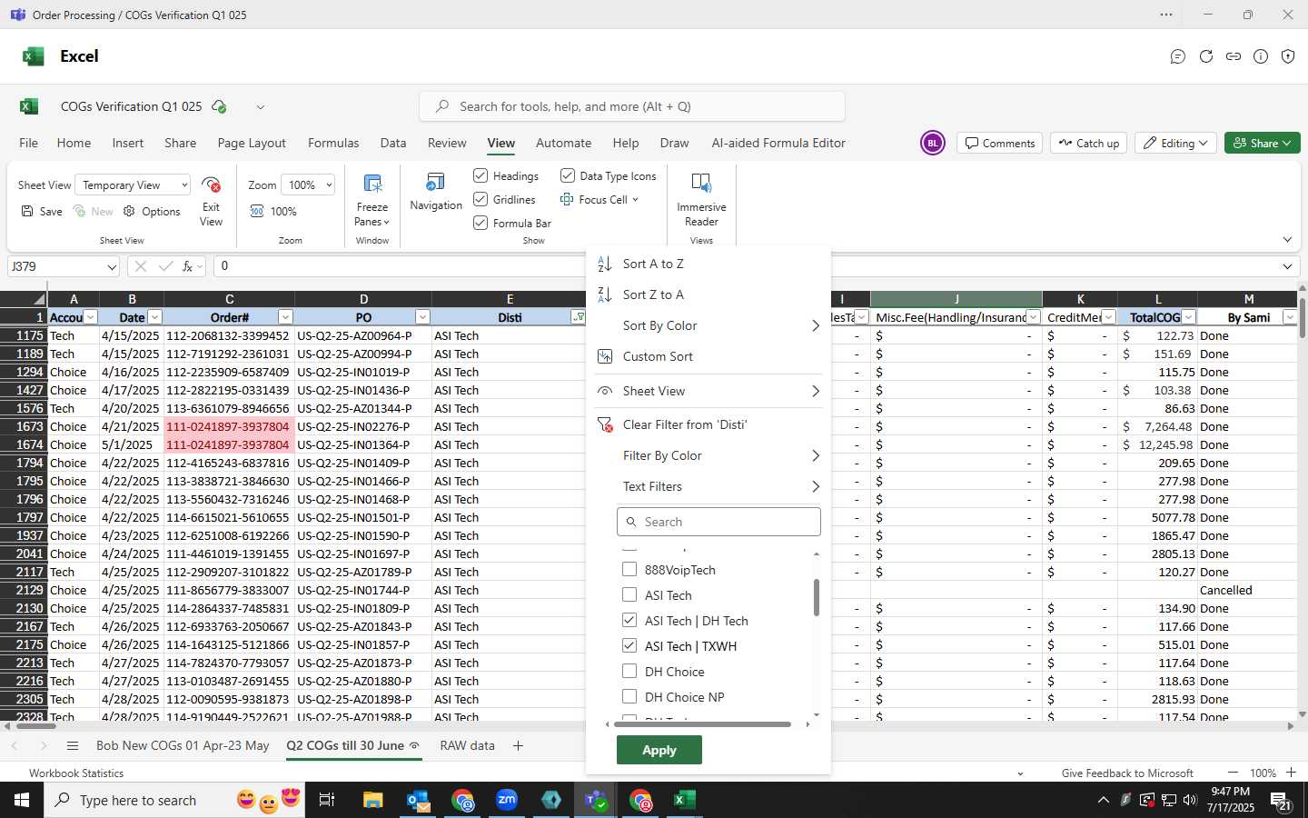
Task: Open filter dropdown for PO column
Action: (x=422, y=317)
